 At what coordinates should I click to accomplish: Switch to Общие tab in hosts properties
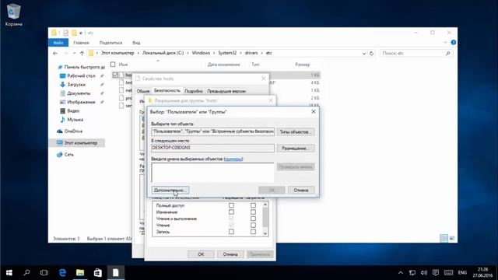[x=143, y=91]
